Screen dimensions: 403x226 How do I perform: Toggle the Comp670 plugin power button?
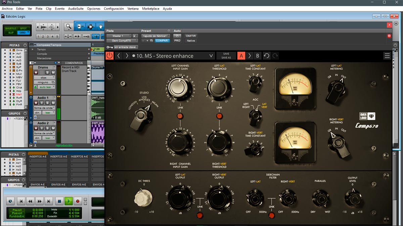tap(109, 56)
